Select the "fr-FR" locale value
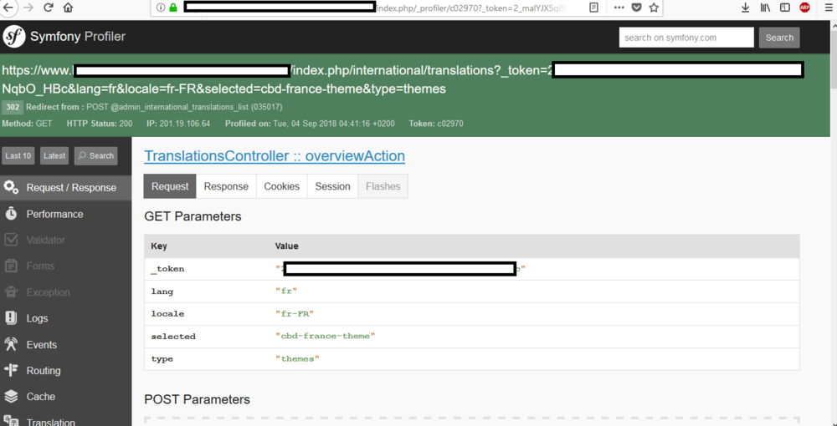 (x=294, y=313)
